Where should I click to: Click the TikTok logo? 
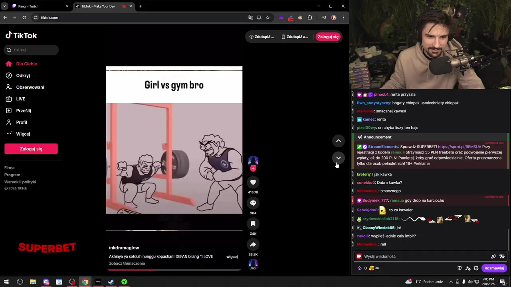[21, 35]
